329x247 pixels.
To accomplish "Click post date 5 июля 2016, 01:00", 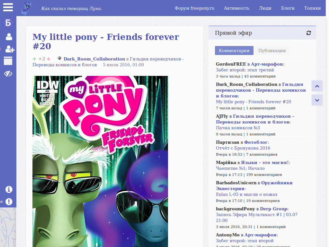I will (123, 65).
